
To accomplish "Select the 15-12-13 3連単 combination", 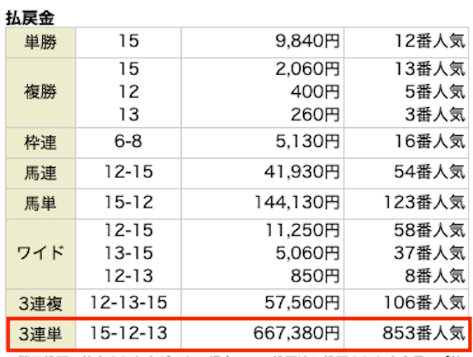I will [x=128, y=334].
